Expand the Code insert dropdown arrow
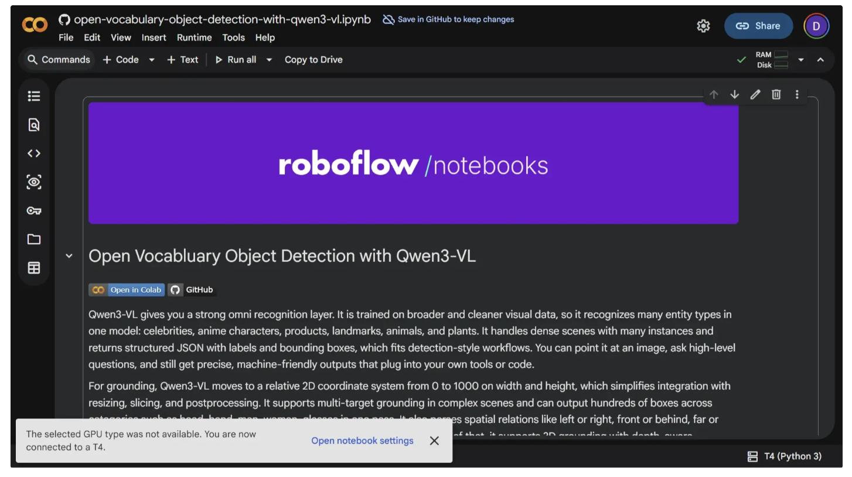 [x=152, y=60]
